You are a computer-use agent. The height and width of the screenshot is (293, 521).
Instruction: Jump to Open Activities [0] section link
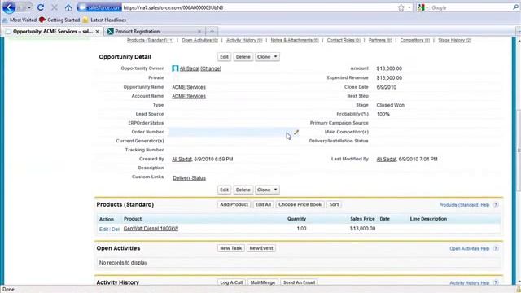coord(199,40)
